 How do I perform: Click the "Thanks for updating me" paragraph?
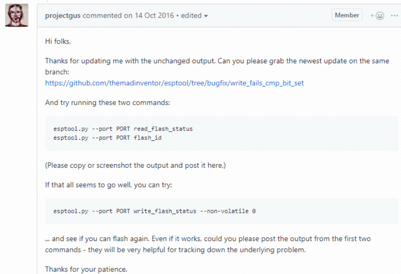[x=217, y=61]
